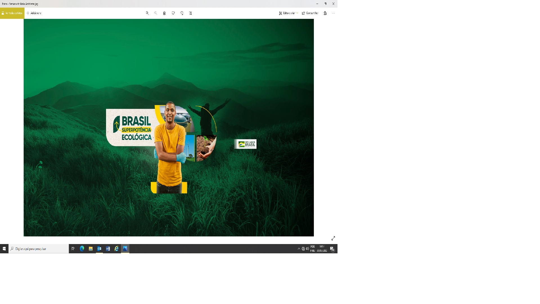Click the print icon

coord(325,13)
